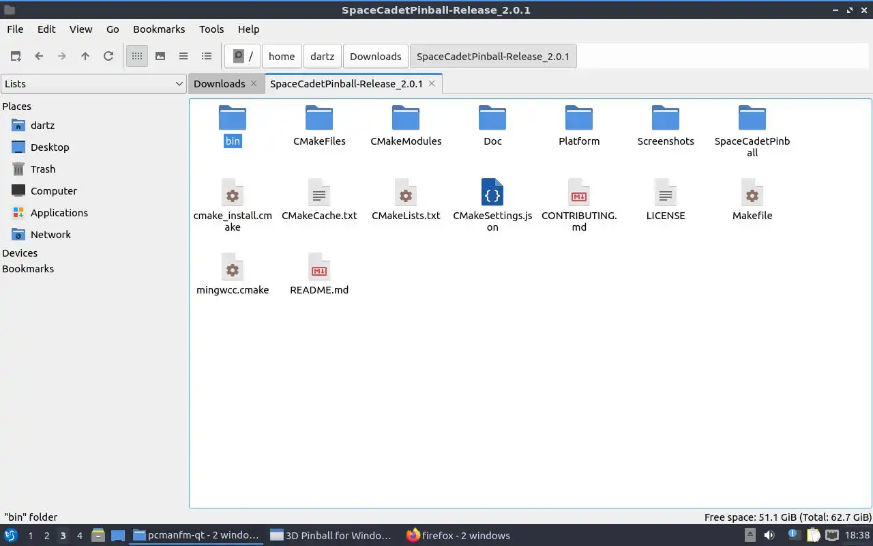
Task: Expand the Bookmarks sidebar section
Action: 28,269
